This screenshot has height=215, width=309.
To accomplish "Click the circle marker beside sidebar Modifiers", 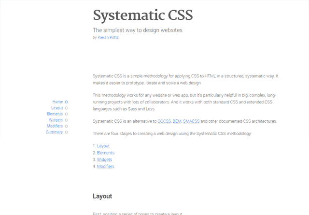I will click(x=67, y=126).
